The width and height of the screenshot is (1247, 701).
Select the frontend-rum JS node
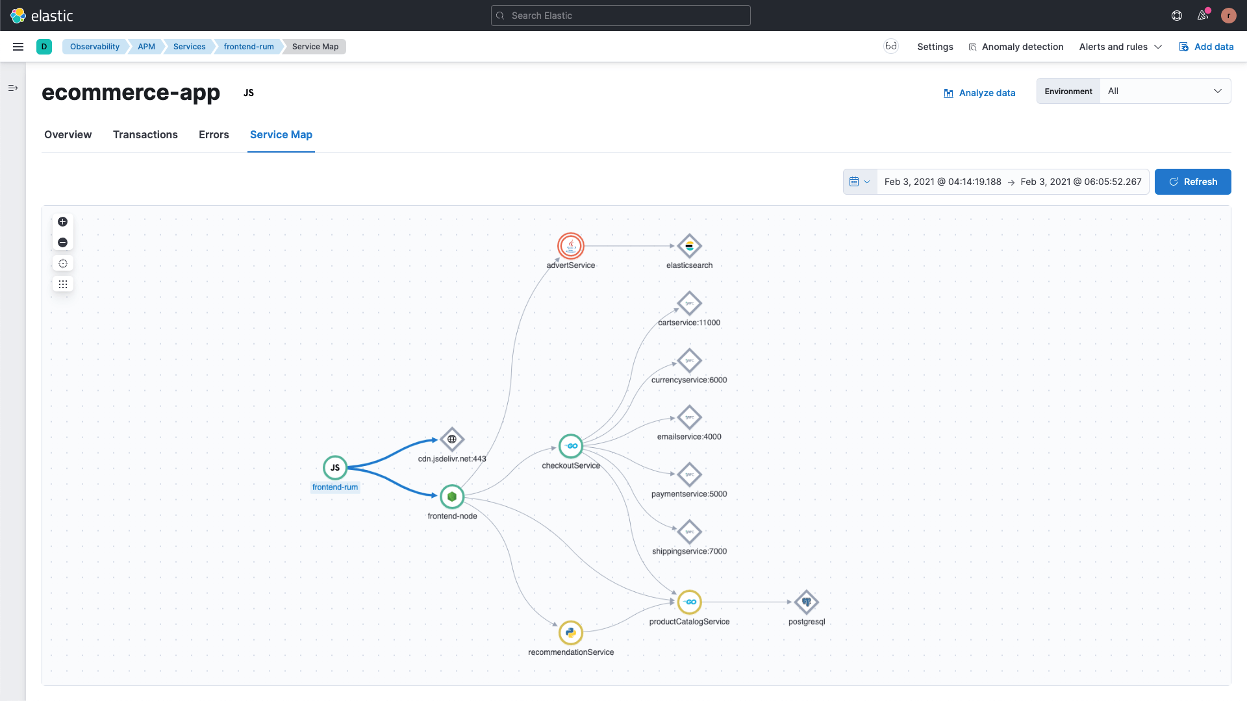(x=335, y=467)
